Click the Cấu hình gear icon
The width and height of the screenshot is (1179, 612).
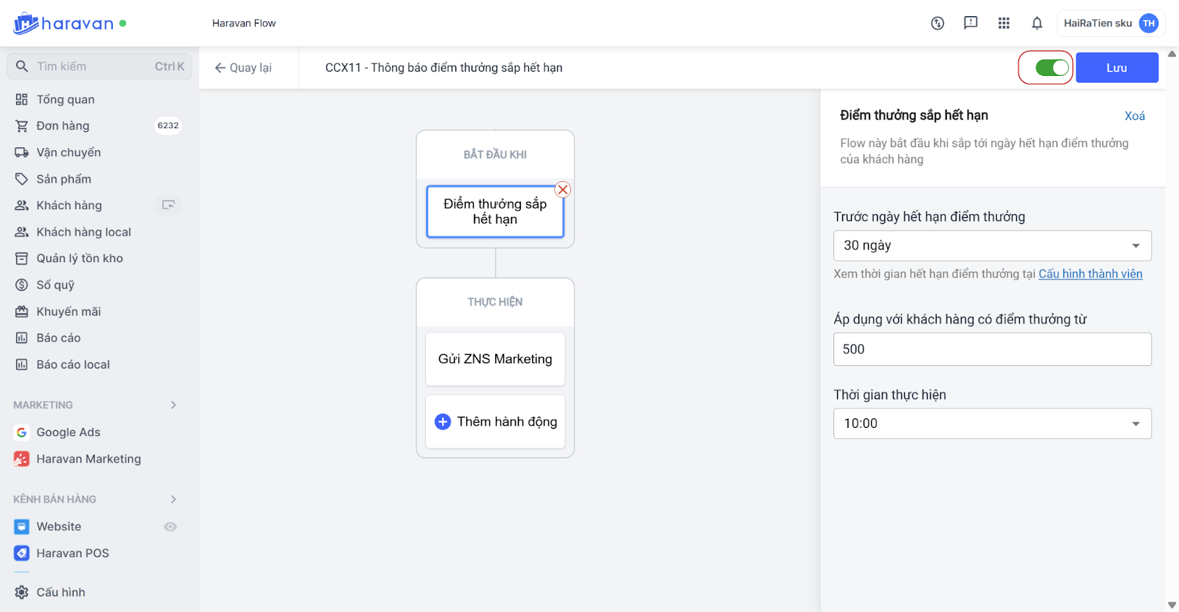coord(21,592)
